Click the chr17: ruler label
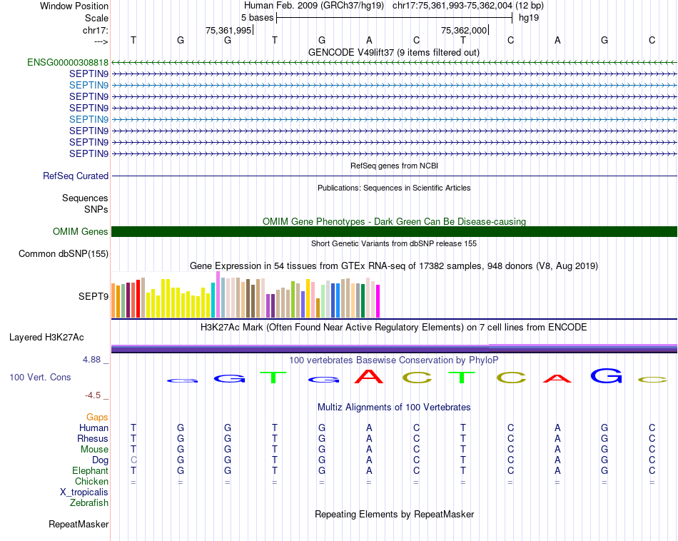 coord(95,30)
